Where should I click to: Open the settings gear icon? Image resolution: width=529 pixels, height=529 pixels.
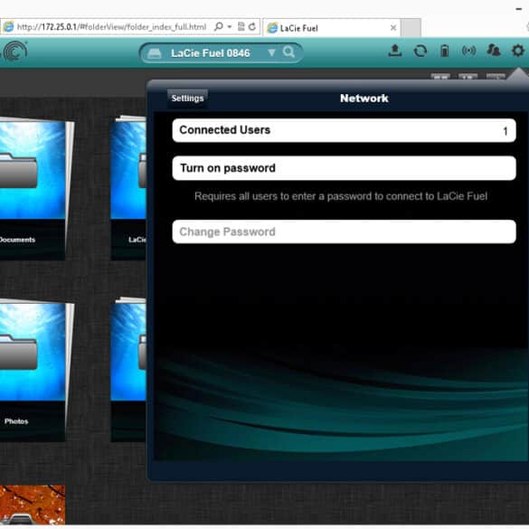click(x=518, y=51)
